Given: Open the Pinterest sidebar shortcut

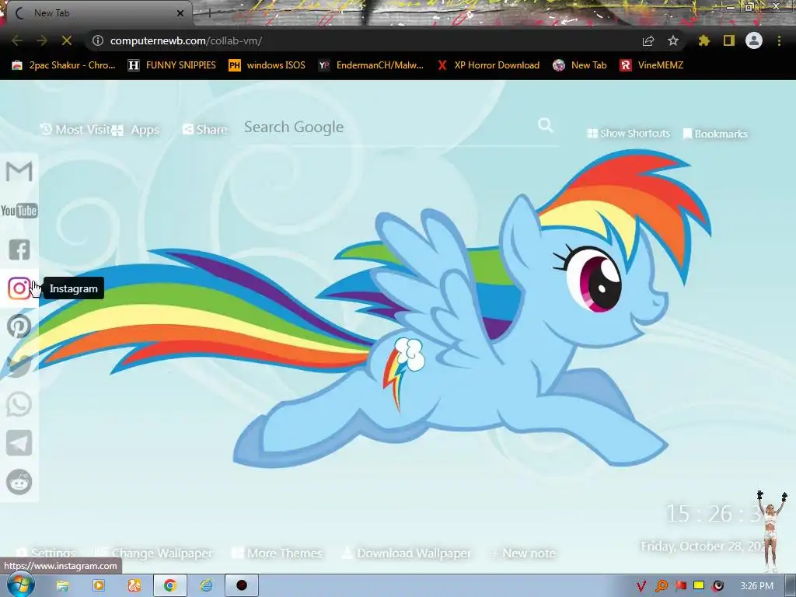Looking at the screenshot, I should pyautogui.click(x=19, y=327).
